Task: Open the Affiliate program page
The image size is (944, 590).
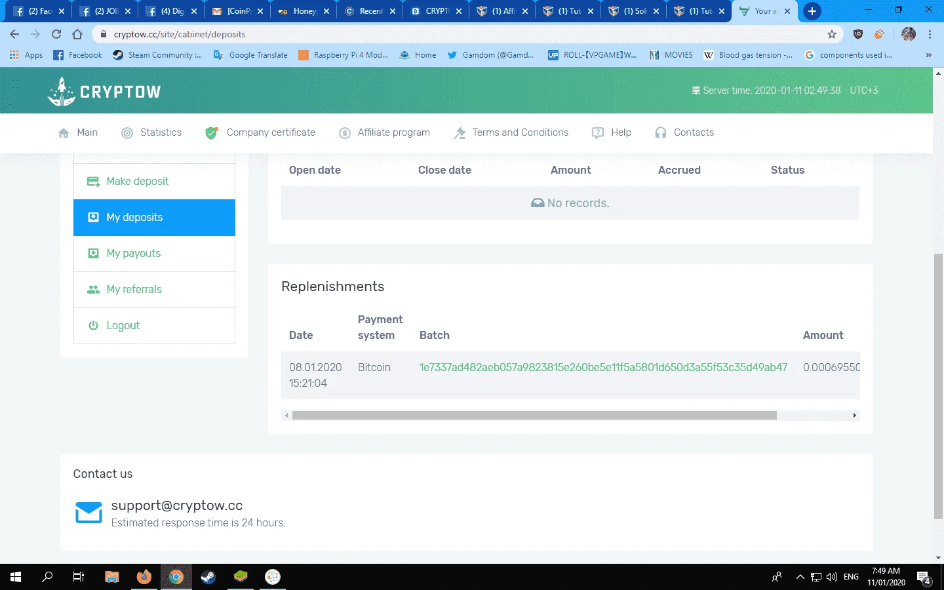Action: [393, 132]
